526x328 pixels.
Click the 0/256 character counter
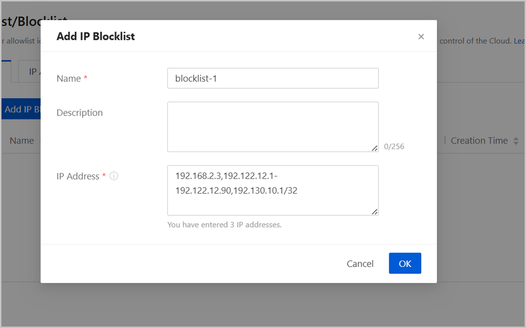coord(394,147)
